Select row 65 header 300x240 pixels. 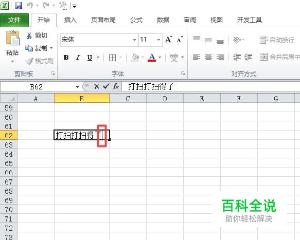click(9, 163)
